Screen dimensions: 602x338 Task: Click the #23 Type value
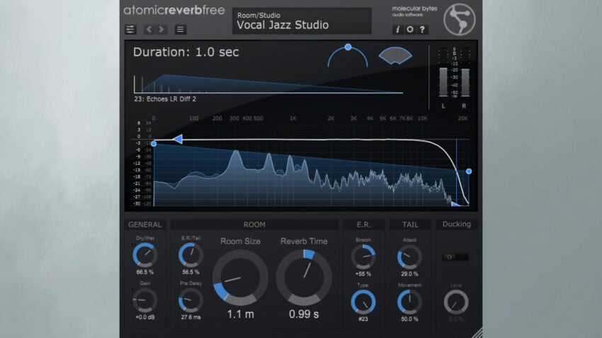click(363, 319)
